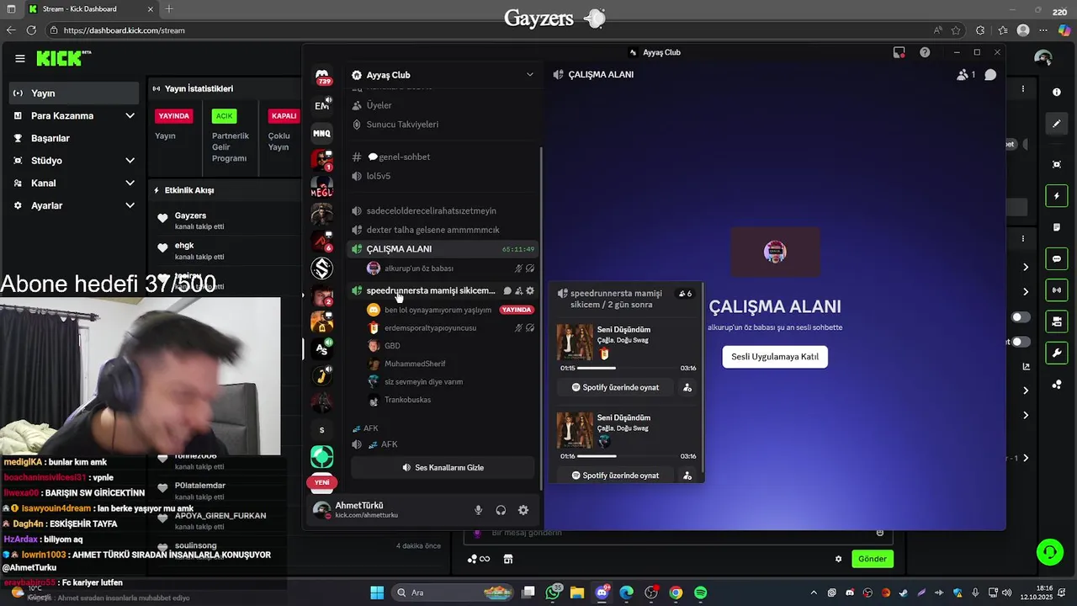Click Windows taskbar search box Ara
1077x606 pixels.
[453, 593]
